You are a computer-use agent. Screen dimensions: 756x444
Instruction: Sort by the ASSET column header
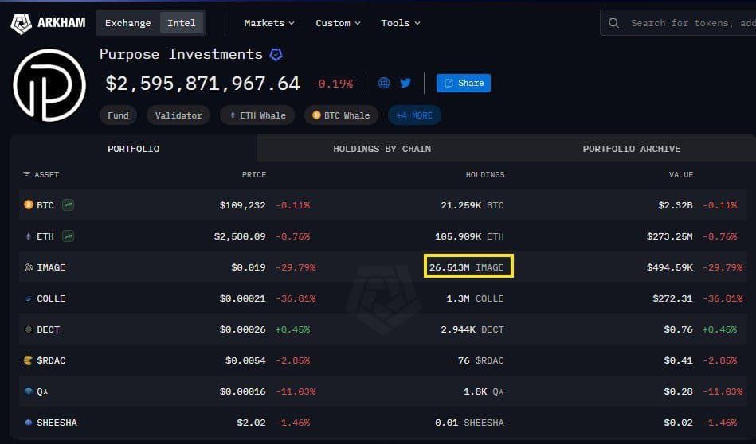pyautogui.click(x=46, y=175)
